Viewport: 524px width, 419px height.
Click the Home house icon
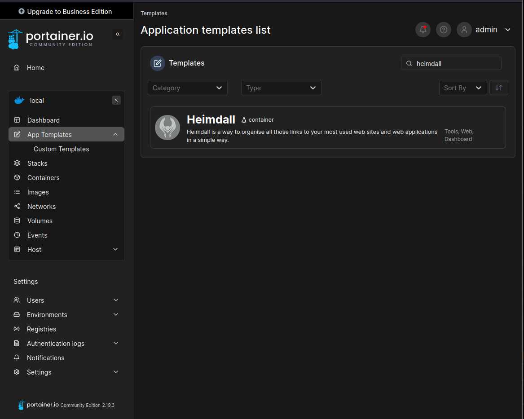pos(17,67)
